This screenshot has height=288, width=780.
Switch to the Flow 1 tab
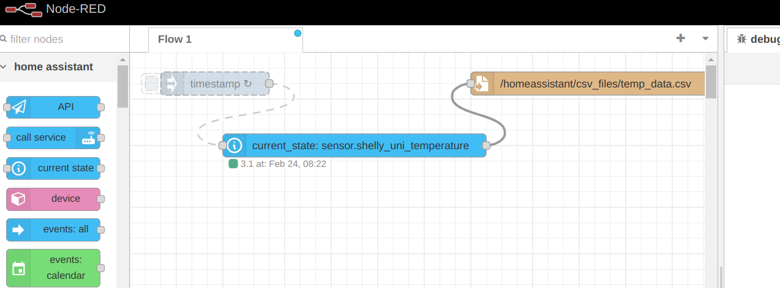pos(175,39)
